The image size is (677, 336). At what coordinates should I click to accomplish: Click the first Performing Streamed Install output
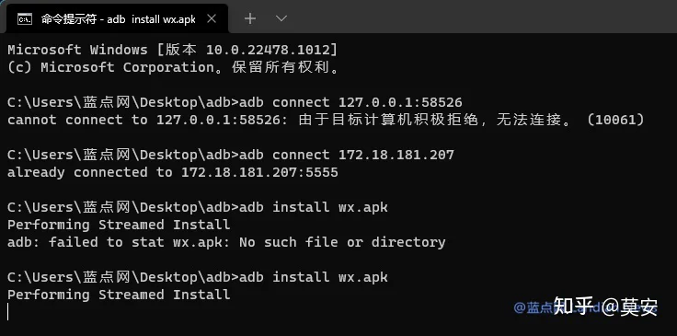119,225
